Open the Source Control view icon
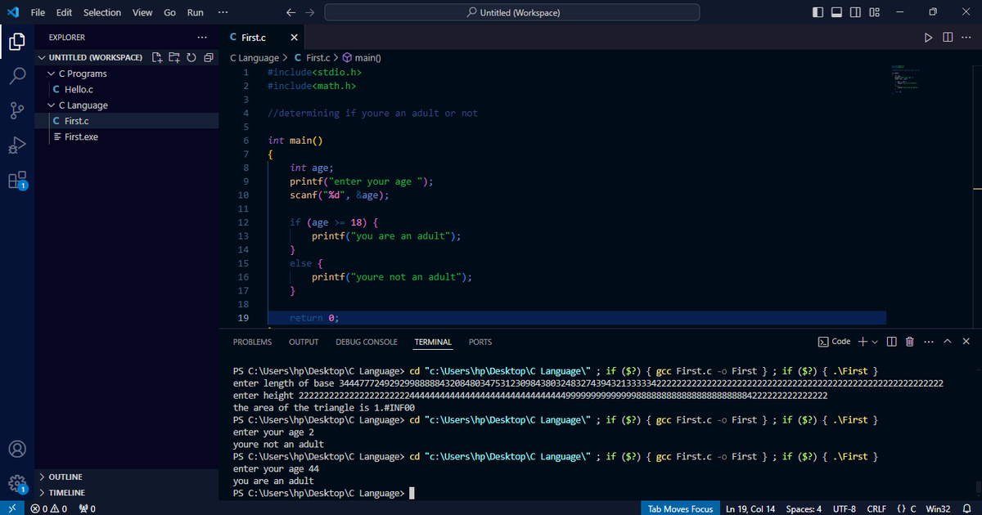Image resolution: width=982 pixels, height=515 pixels. pyautogui.click(x=17, y=110)
